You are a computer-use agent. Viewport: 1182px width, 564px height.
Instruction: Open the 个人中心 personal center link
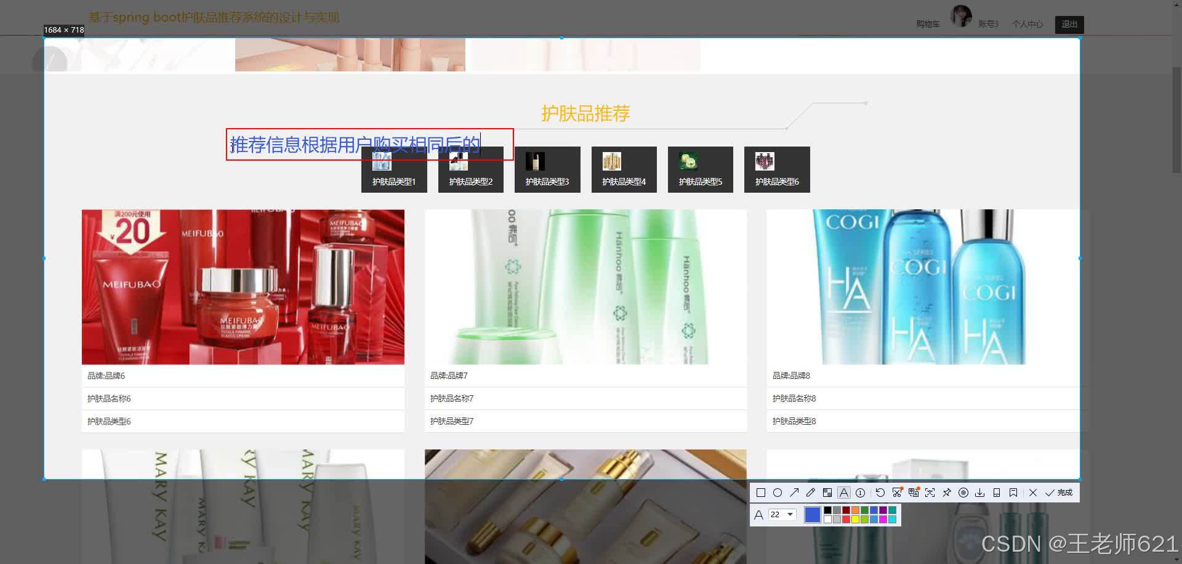point(1027,24)
